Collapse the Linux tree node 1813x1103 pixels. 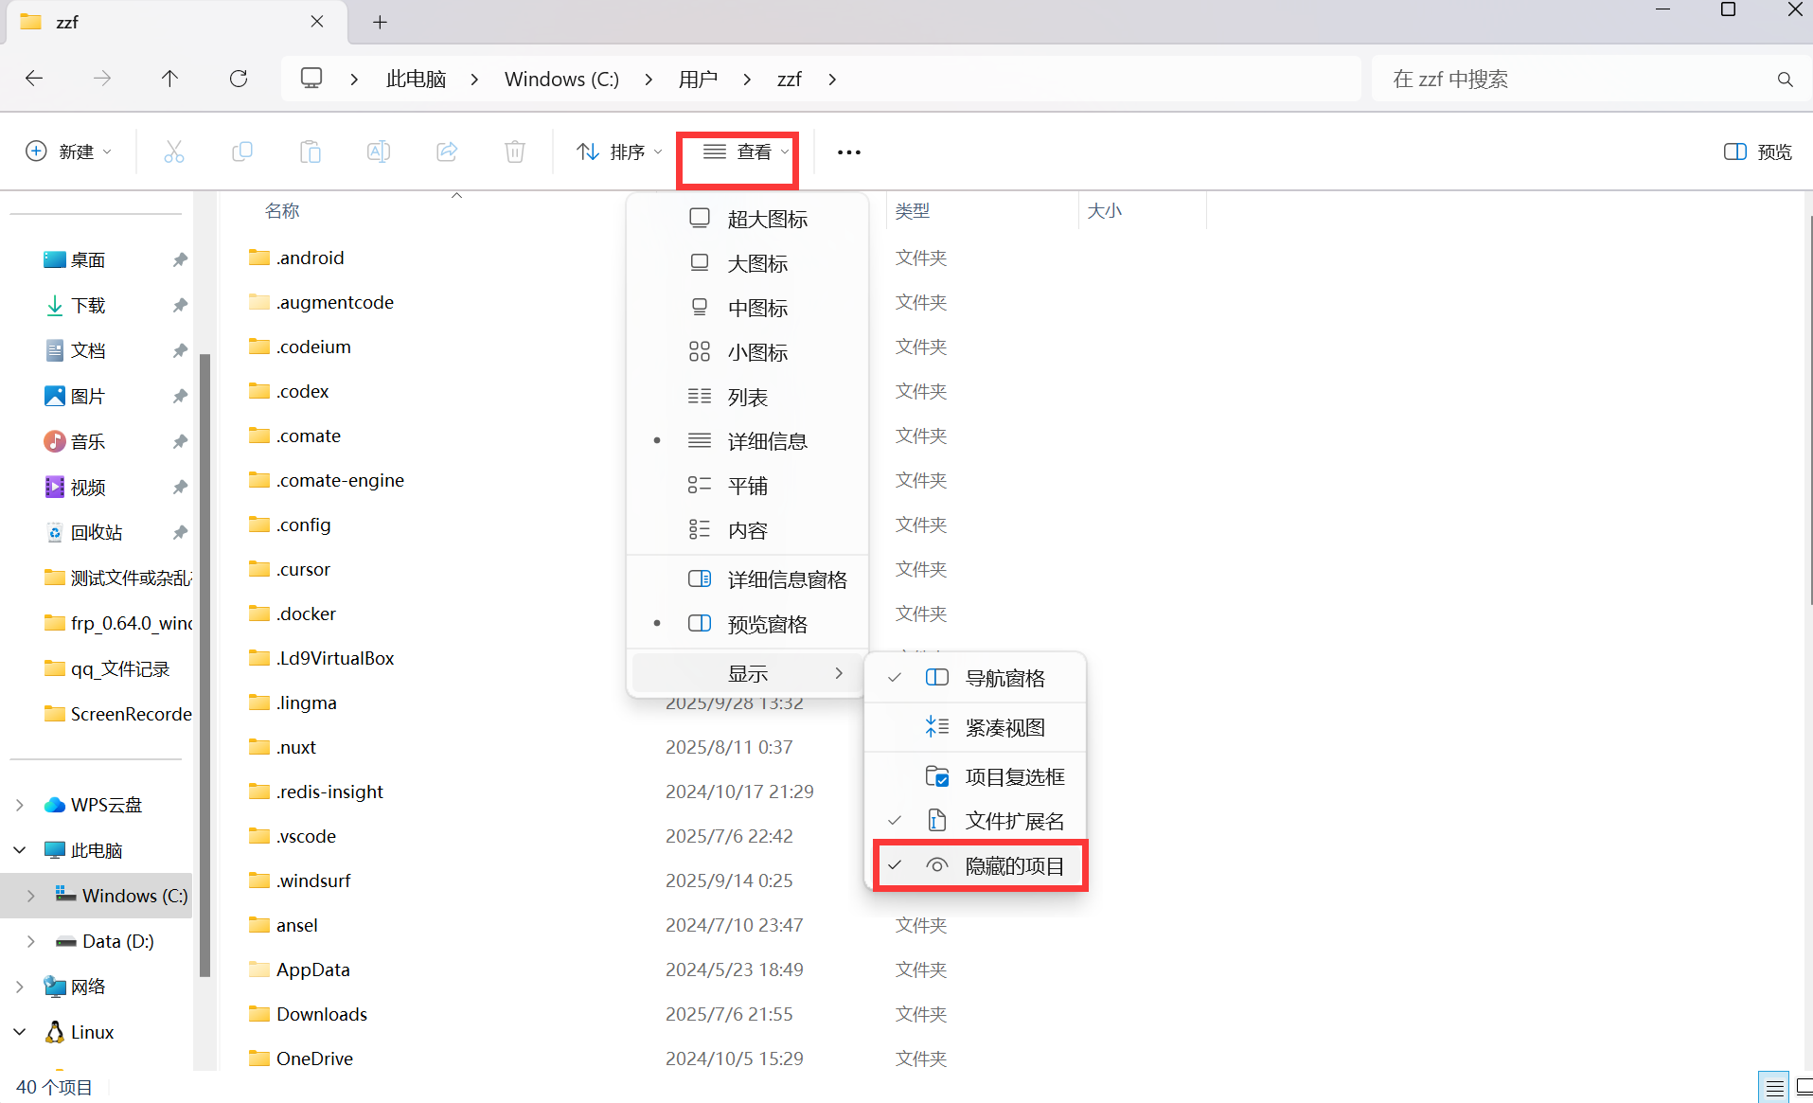click(x=20, y=1032)
